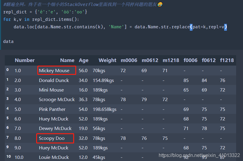This screenshot has width=243, height=161.
Task: Click m0612 value '76' in Scoopy Doo row
Action: 144,138
